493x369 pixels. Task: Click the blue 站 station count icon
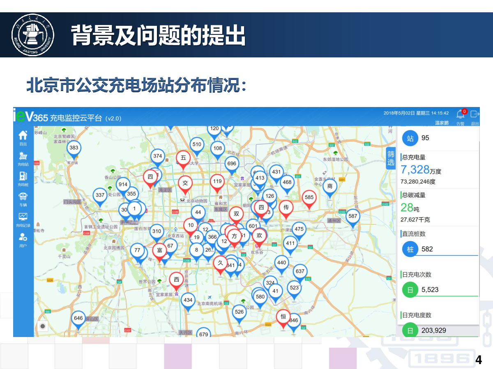tap(410, 138)
